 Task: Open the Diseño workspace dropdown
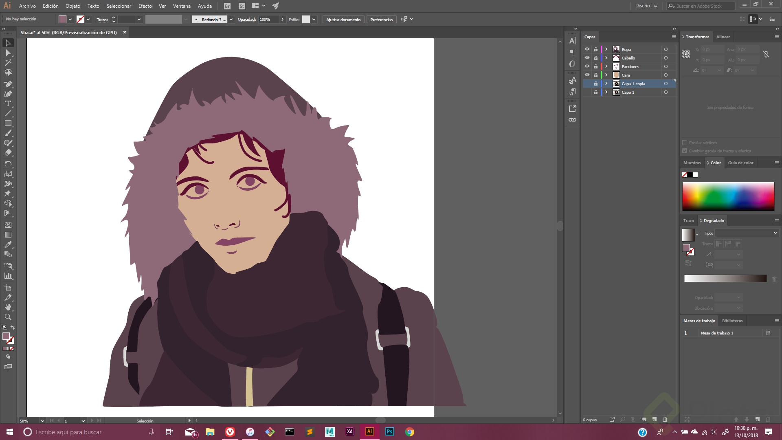(x=646, y=6)
